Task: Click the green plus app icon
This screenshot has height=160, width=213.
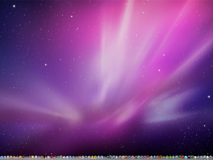Action: [167, 157]
